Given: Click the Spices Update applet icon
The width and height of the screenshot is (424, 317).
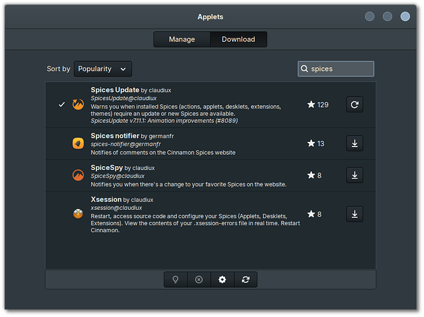Looking at the screenshot, I should pyautogui.click(x=78, y=105).
